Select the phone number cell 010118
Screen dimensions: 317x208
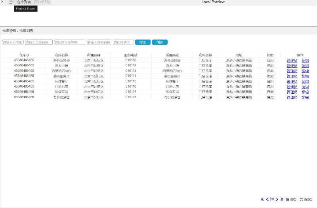click(x=131, y=97)
